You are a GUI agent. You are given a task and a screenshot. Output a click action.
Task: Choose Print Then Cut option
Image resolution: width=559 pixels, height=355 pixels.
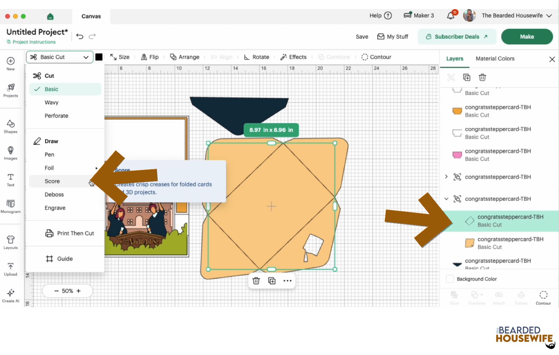[x=70, y=233]
